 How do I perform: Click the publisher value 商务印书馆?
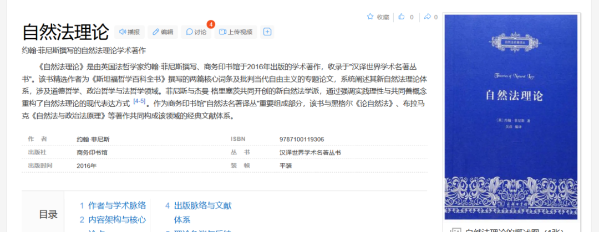92,153
